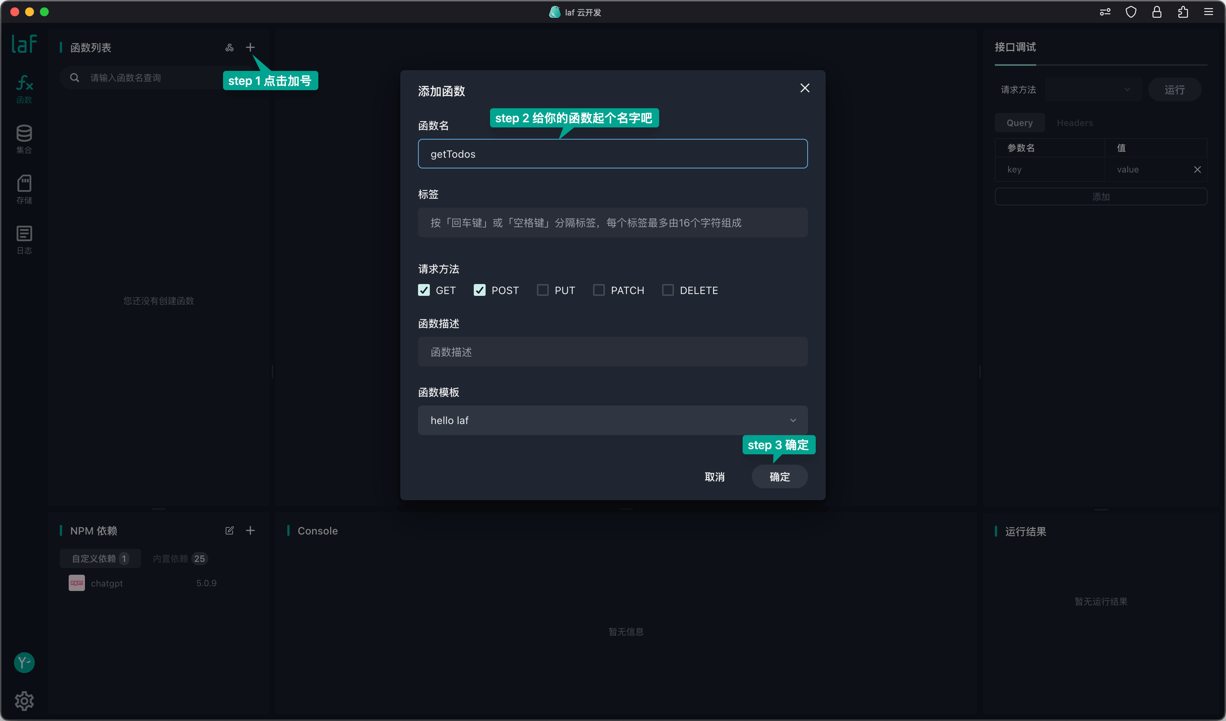Open settings gear at sidebar bottom
Viewport: 1226px width, 721px height.
24,701
